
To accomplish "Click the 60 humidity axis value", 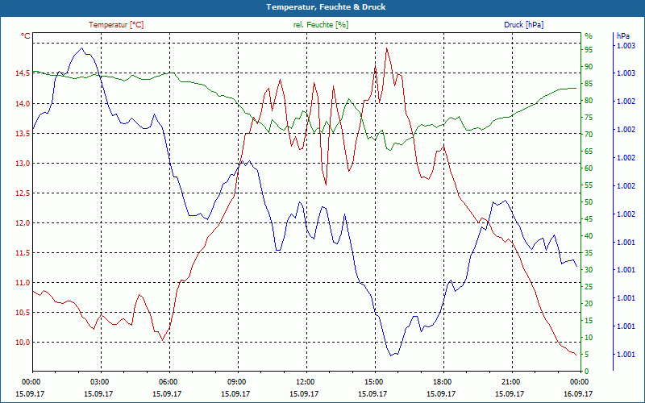I will (x=589, y=168).
